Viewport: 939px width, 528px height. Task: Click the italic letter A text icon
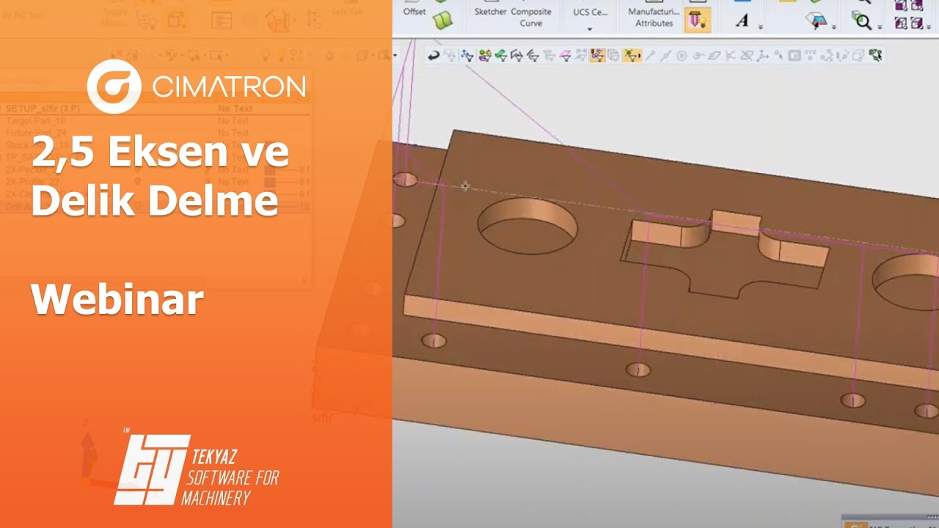click(742, 21)
